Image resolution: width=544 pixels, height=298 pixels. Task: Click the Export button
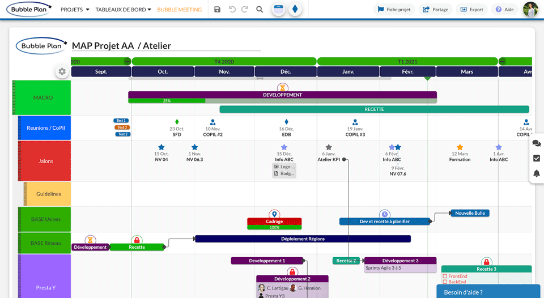pos(472,10)
